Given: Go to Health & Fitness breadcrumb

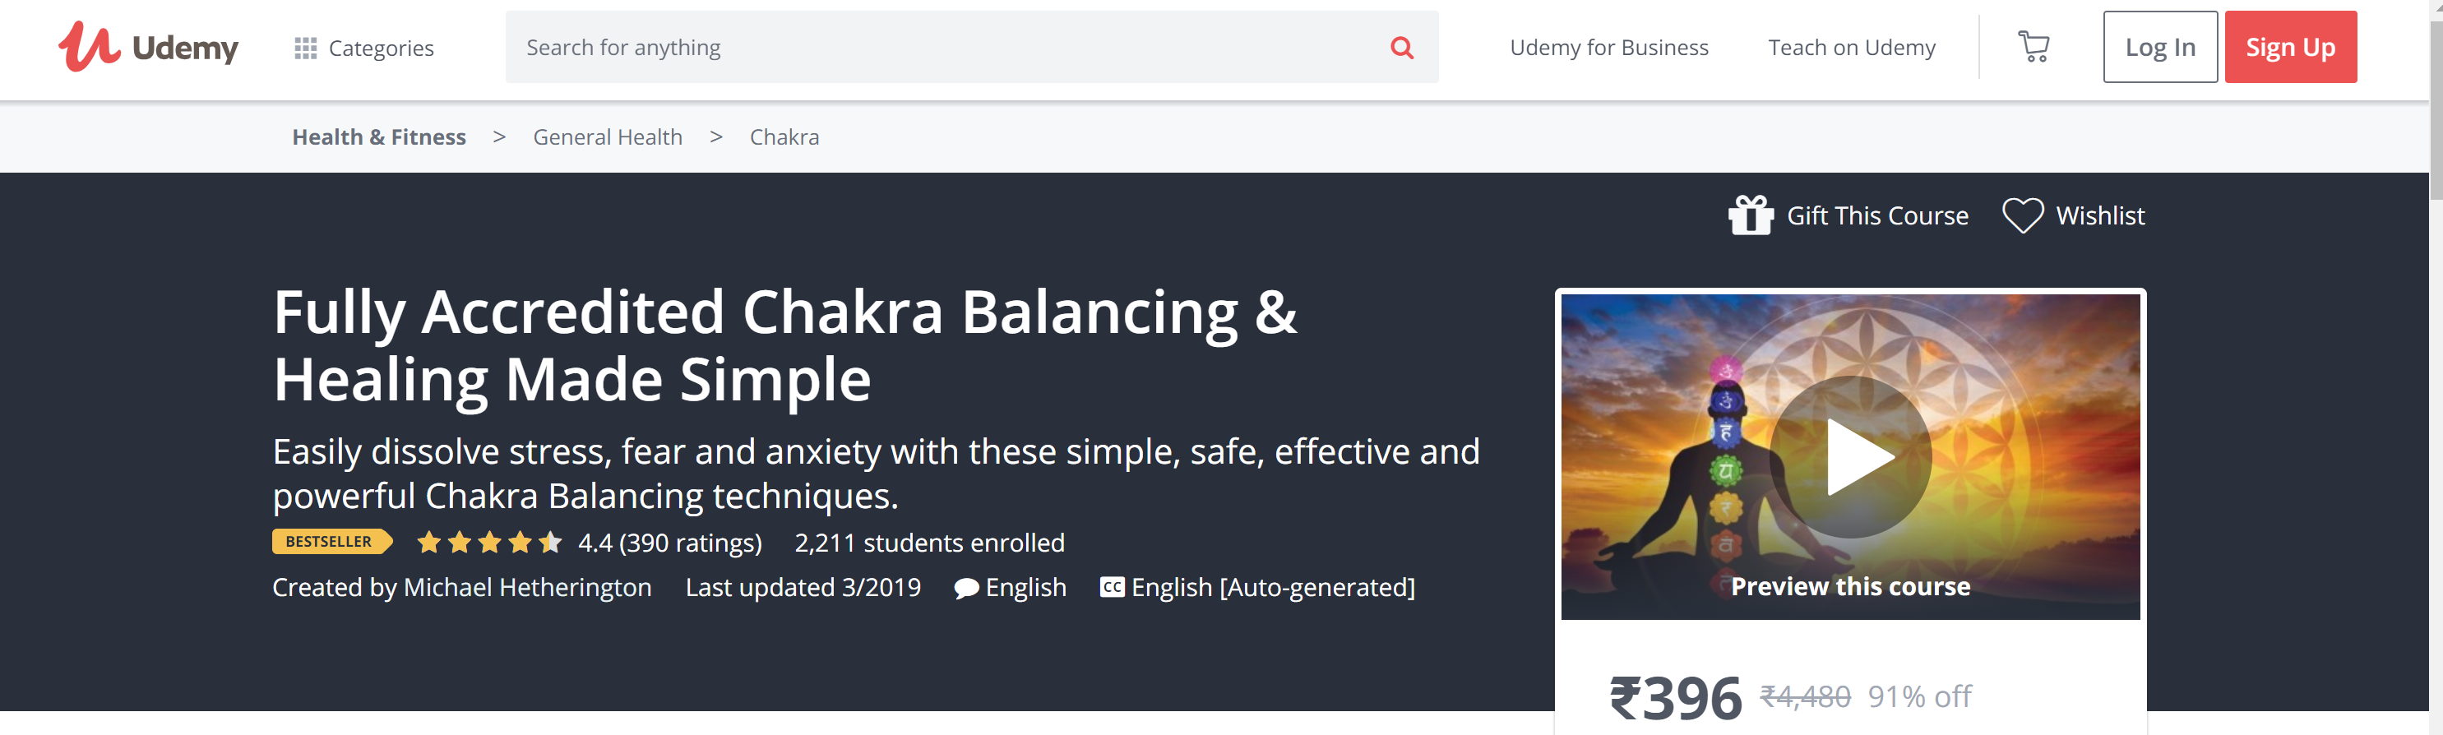Looking at the screenshot, I should coord(378,137).
